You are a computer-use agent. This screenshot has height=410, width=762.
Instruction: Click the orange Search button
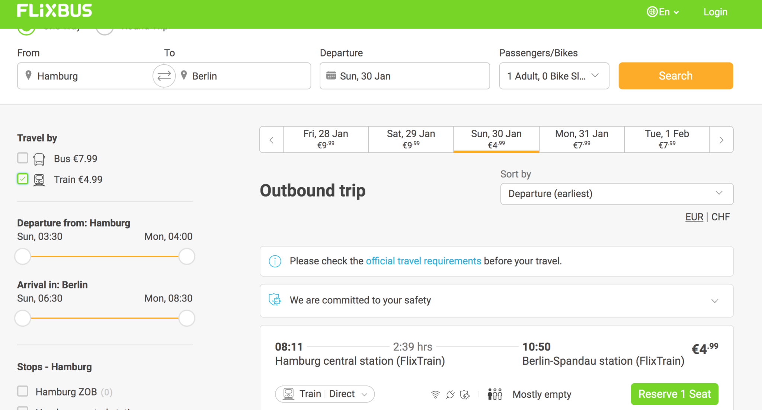[x=676, y=76]
